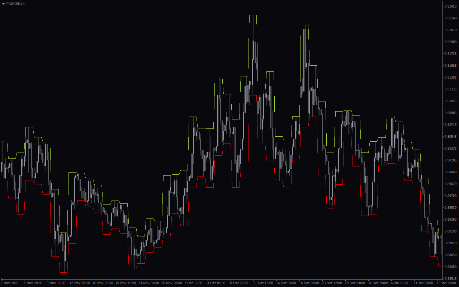Click price label 0.91565
The image size is (459, 287).
click(x=450, y=66)
